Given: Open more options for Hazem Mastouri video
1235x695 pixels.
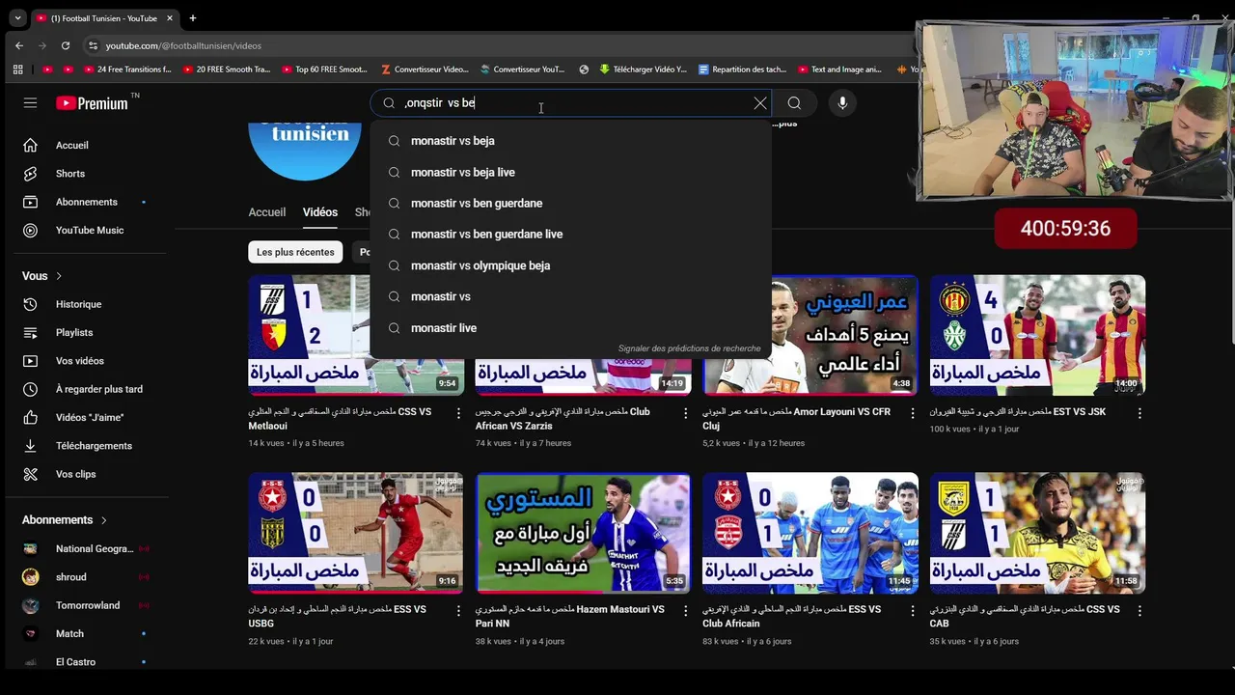Looking at the screenshot, I should [686, 611].
